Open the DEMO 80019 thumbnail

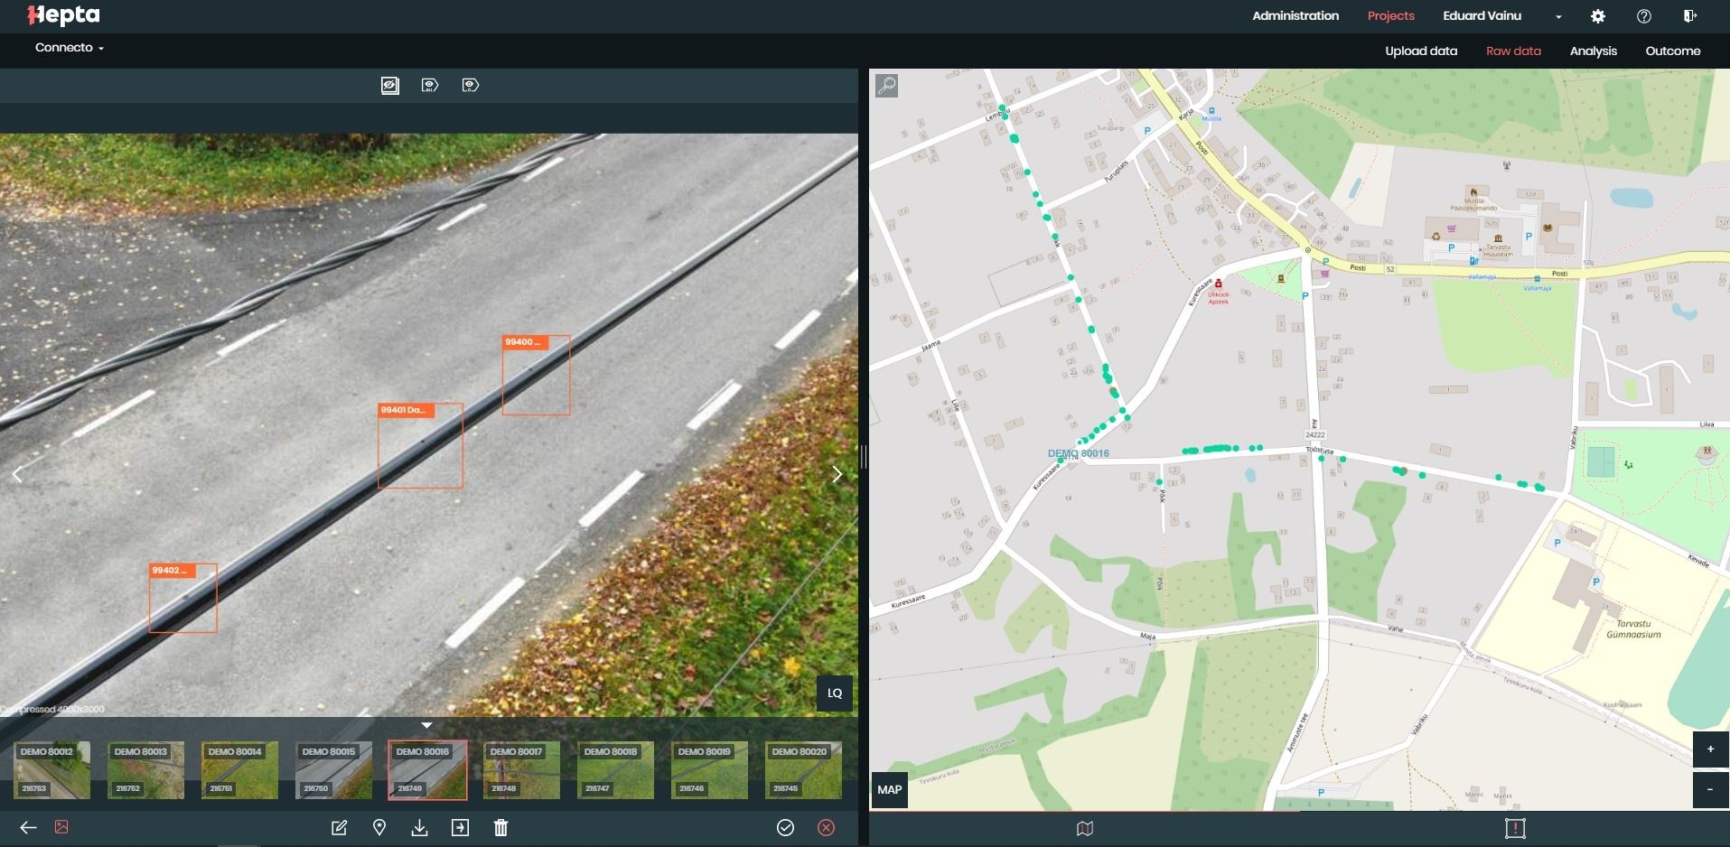(709, 770)
